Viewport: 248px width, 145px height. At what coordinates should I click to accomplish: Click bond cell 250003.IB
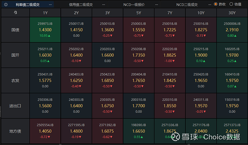(x=139, y=30)
